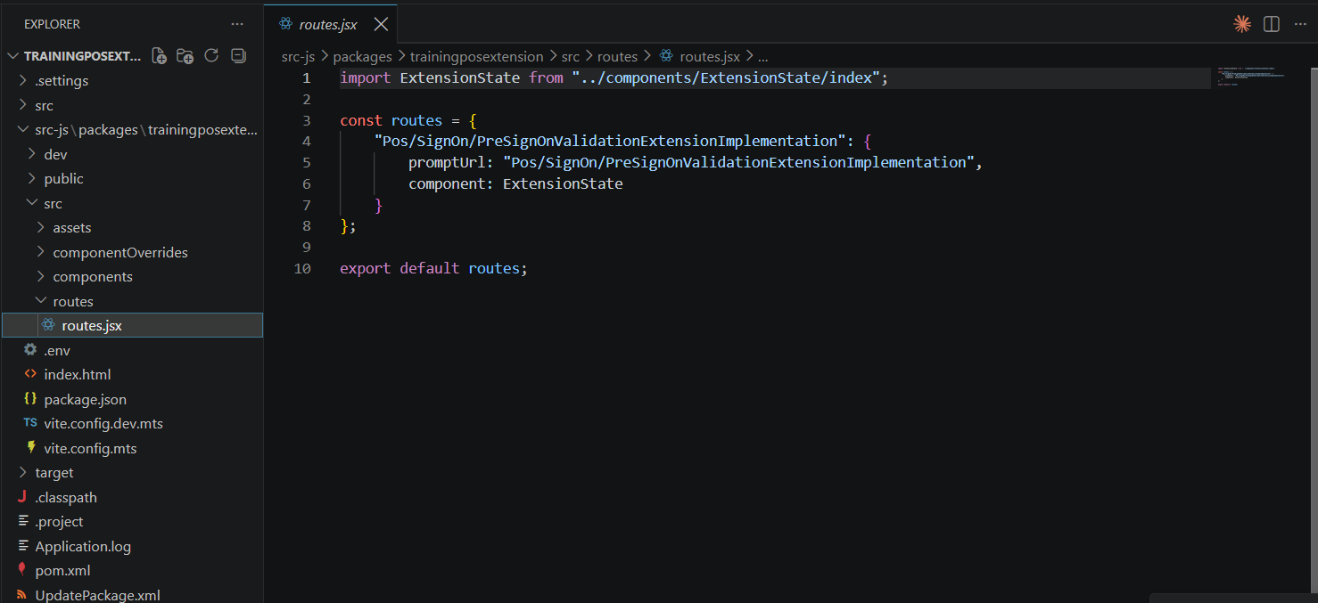
Task: Collapse all folders in Explorer
Action: click(238, 56)
